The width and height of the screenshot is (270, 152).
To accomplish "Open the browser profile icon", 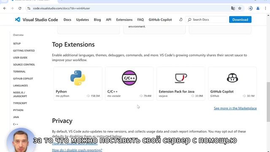I will (x=258, y=8).
